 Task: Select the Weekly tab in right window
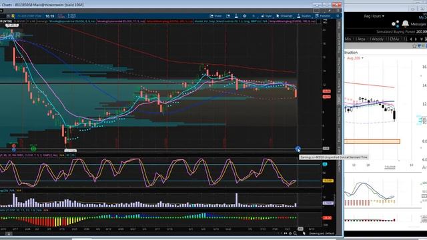[377, 39]
